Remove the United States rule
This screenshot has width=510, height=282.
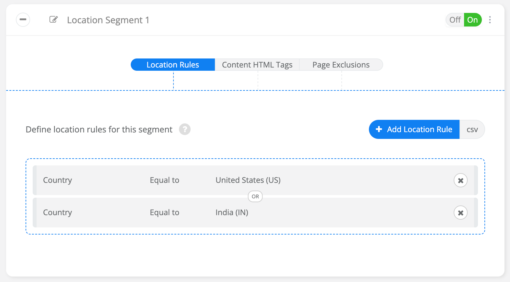[x=460, y=180]
